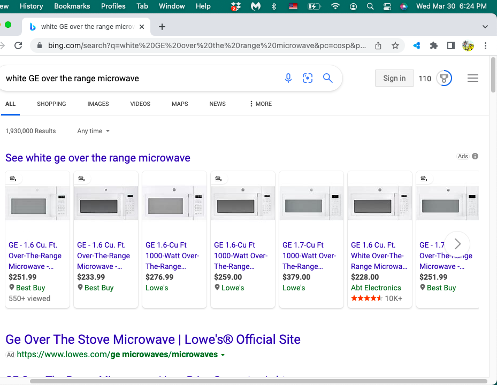
Task: Expand the Any time filter dropdown
Action: pyautogui.click(x=93, y=131)
